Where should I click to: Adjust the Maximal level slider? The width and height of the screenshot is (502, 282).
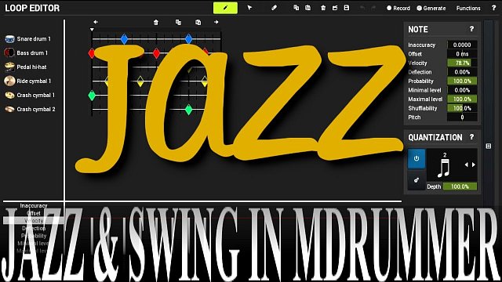pyautogui.click(x=462, y=99)
